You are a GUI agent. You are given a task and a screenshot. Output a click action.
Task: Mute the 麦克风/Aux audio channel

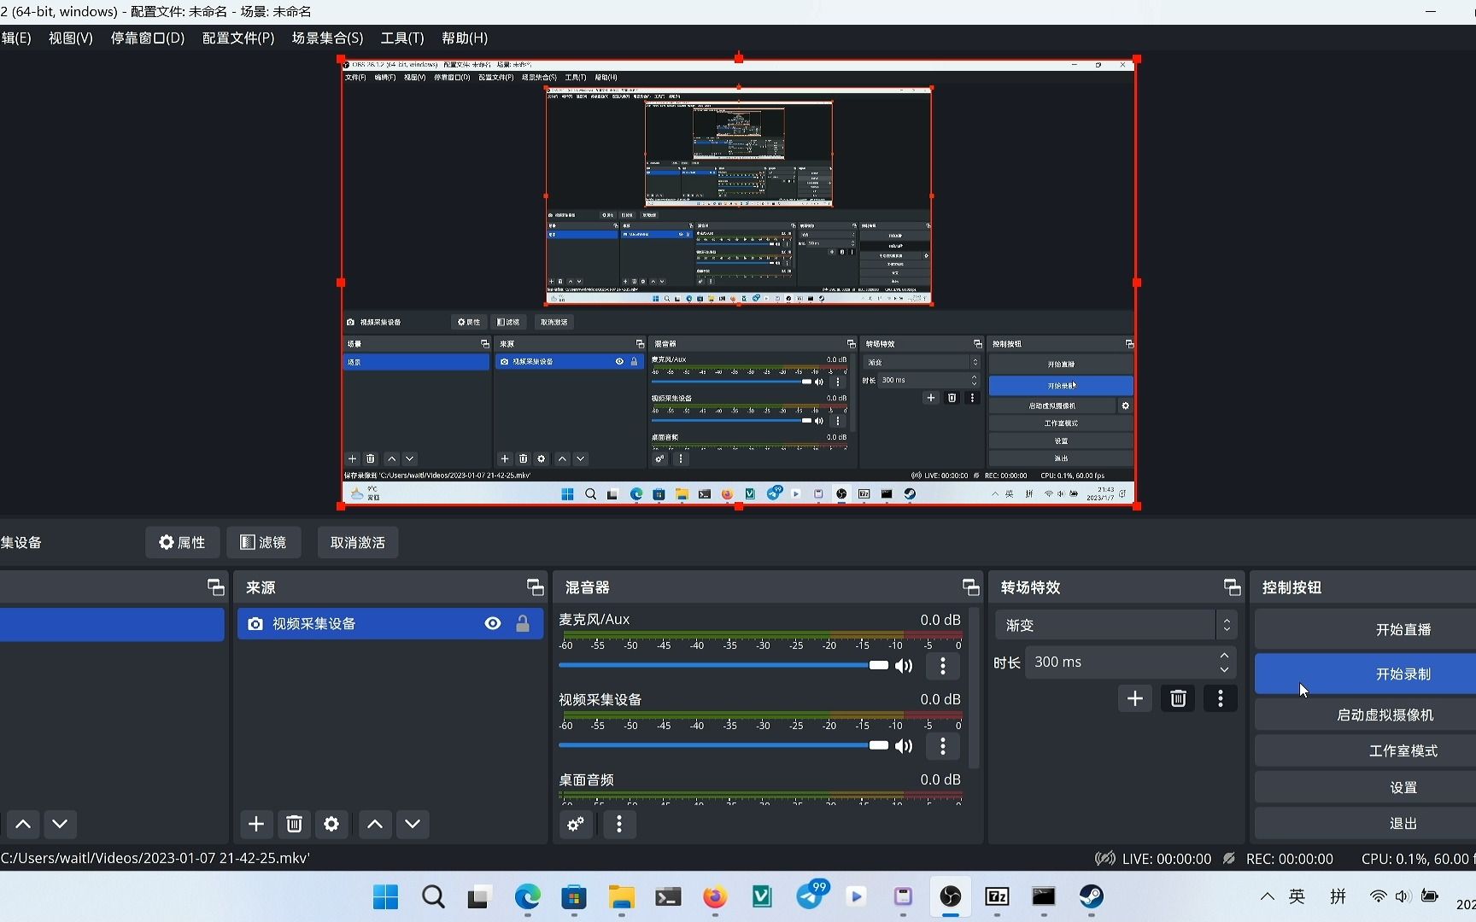tap(904, 666)
